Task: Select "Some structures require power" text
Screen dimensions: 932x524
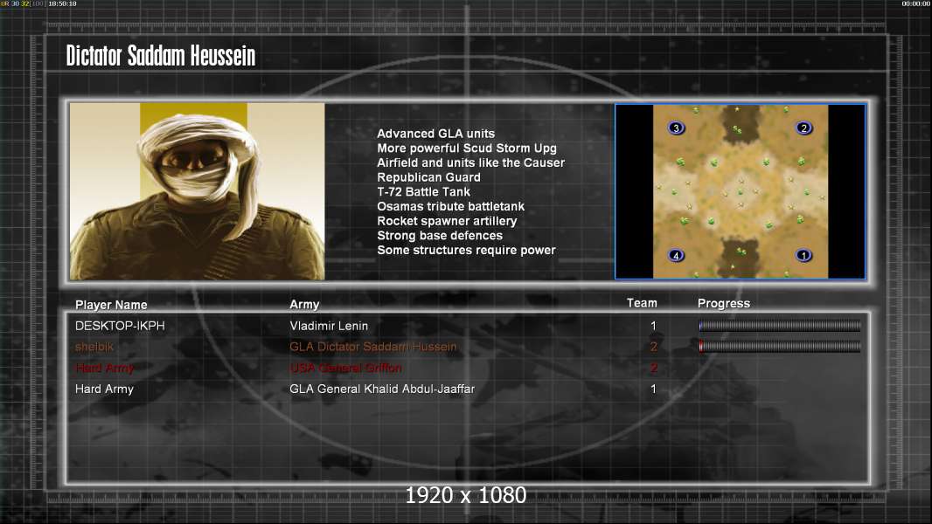Action: point(466,251)
